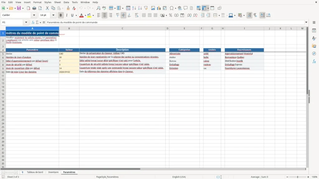The height and width of the screenshot is (179, 319).
Task: Toggle Align Left
Action: coord(99,15)
